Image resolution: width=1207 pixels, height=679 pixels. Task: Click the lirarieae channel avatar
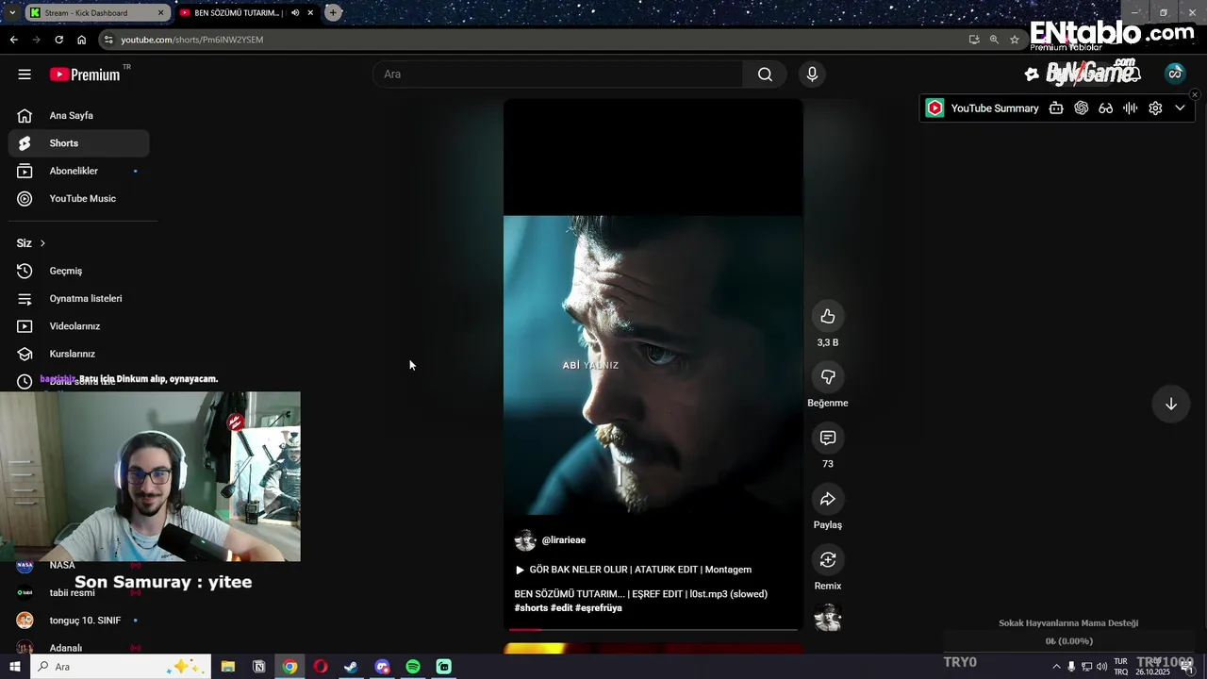tap(525, 540)
